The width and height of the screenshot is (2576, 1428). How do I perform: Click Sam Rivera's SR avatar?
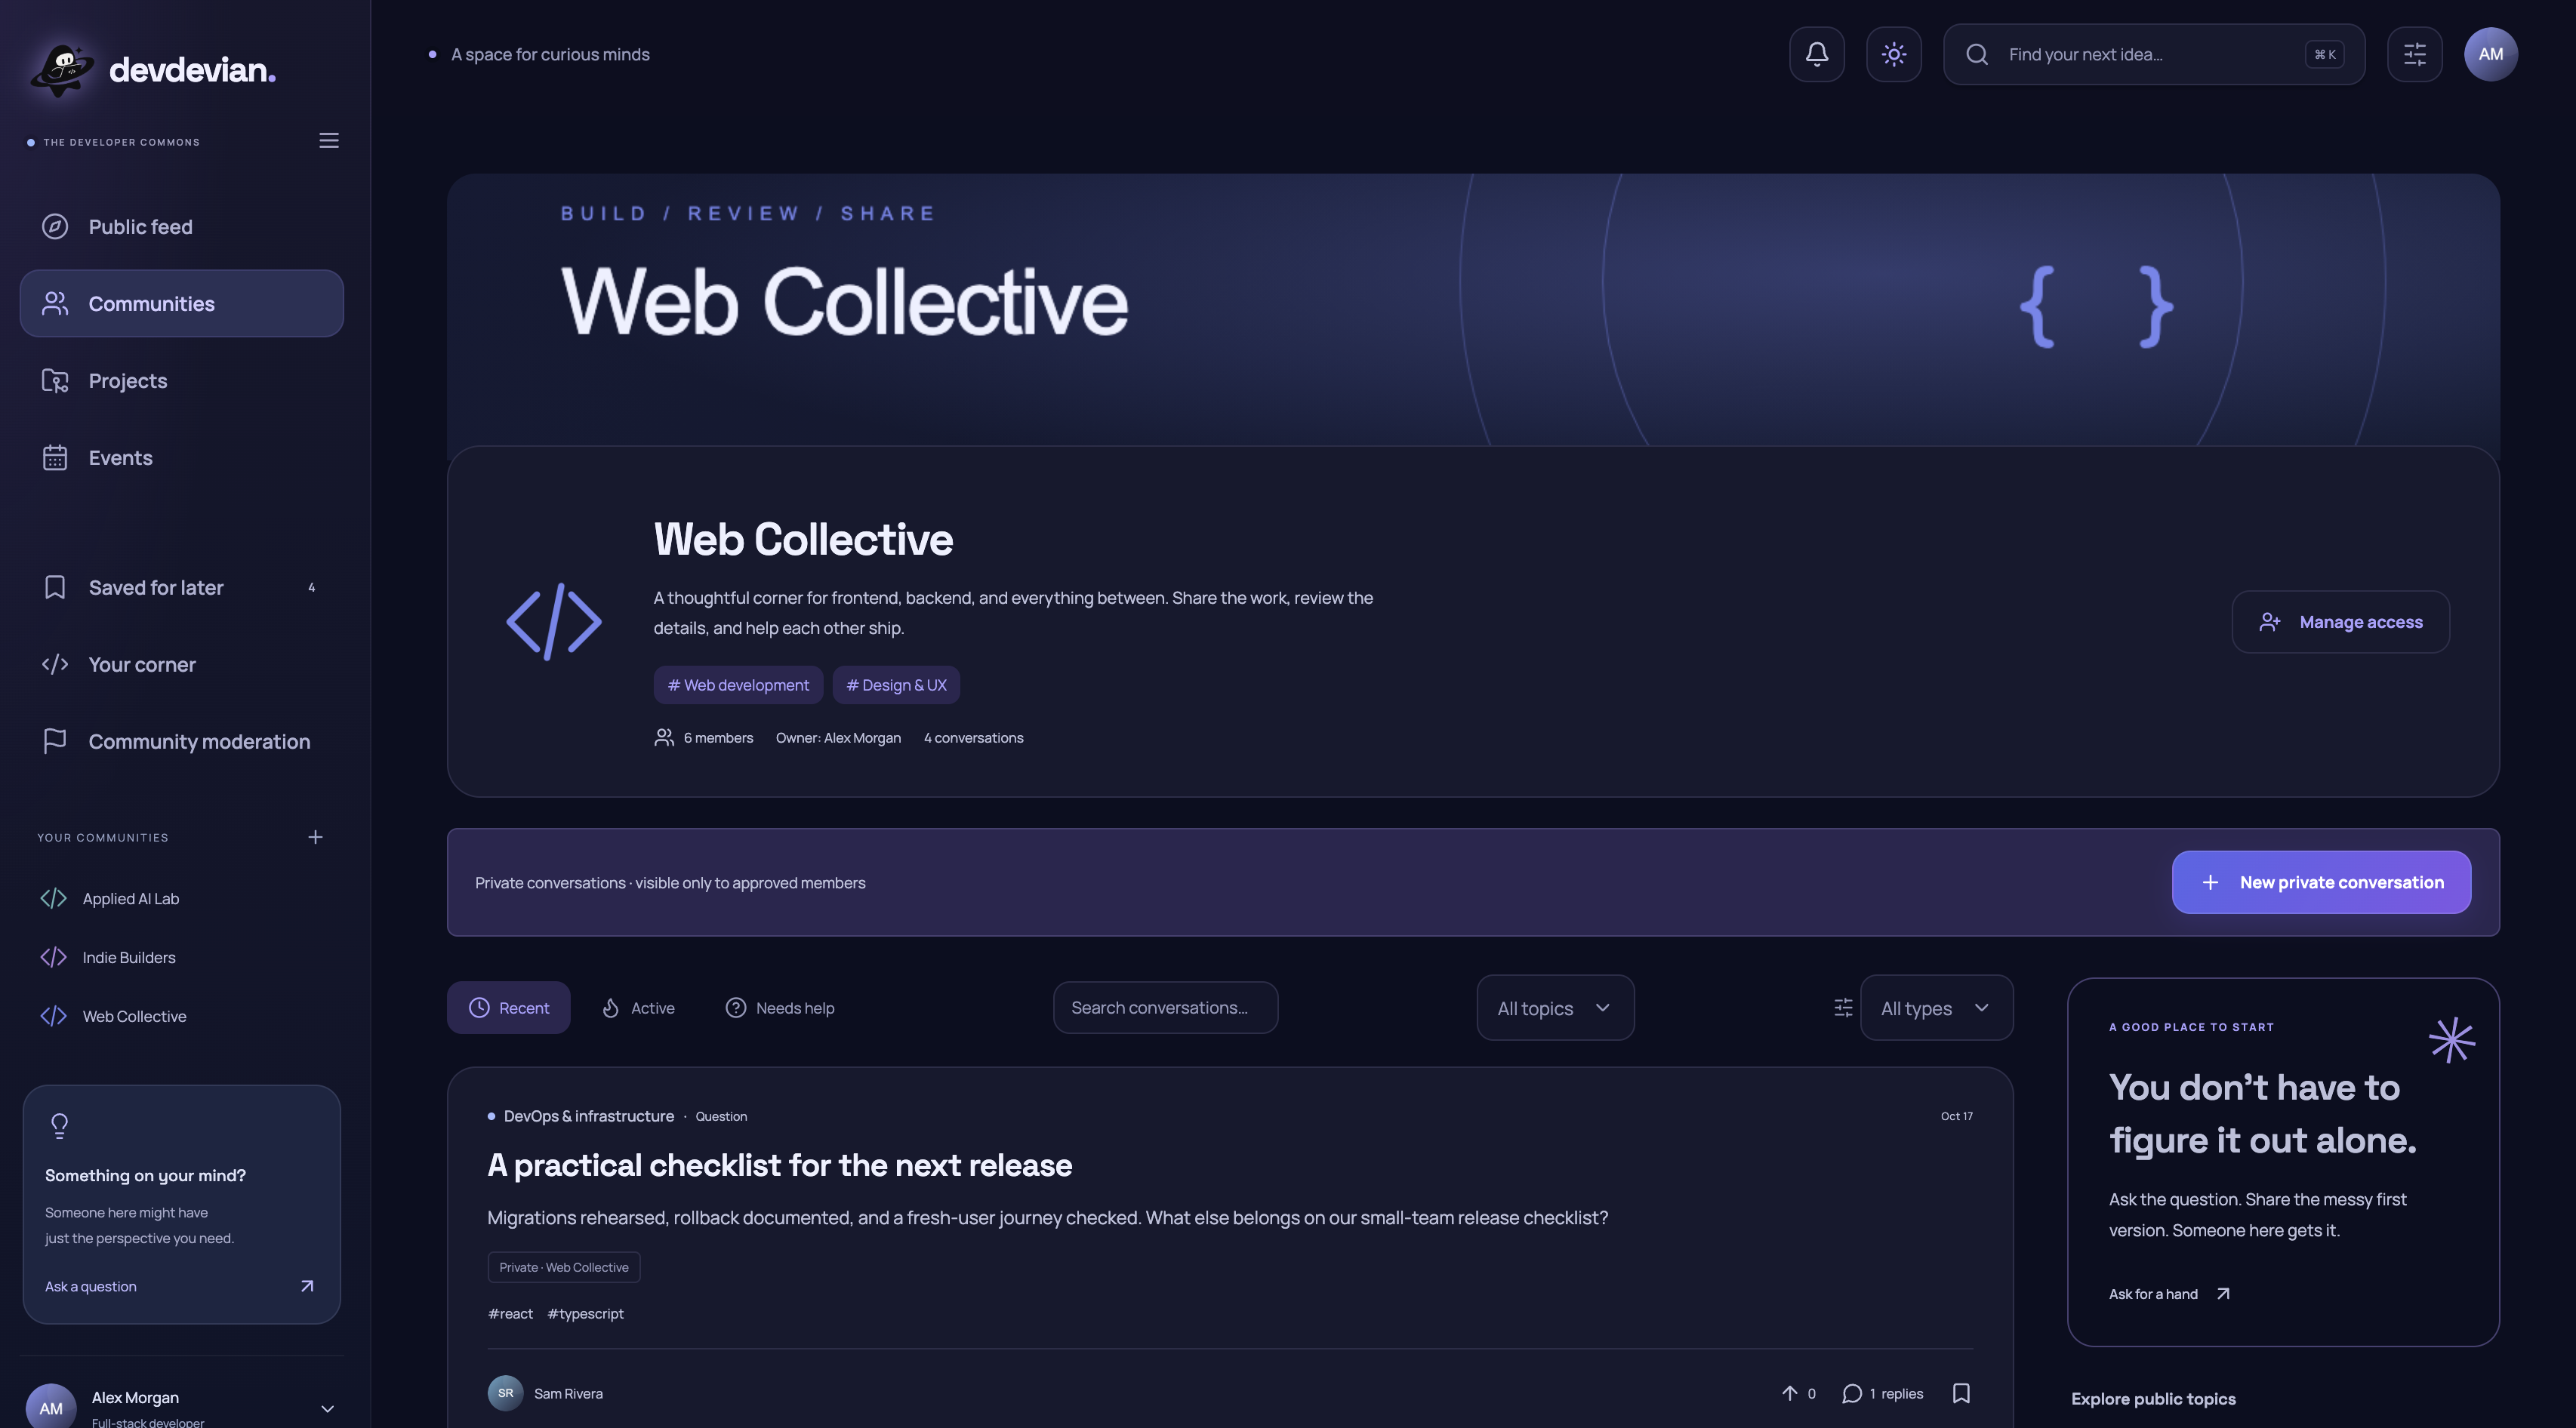[505, 1393]
